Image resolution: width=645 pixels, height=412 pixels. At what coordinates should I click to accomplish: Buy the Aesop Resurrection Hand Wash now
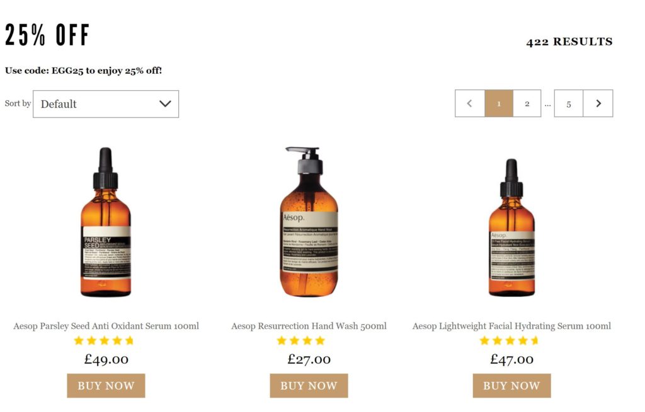(309, 386)
